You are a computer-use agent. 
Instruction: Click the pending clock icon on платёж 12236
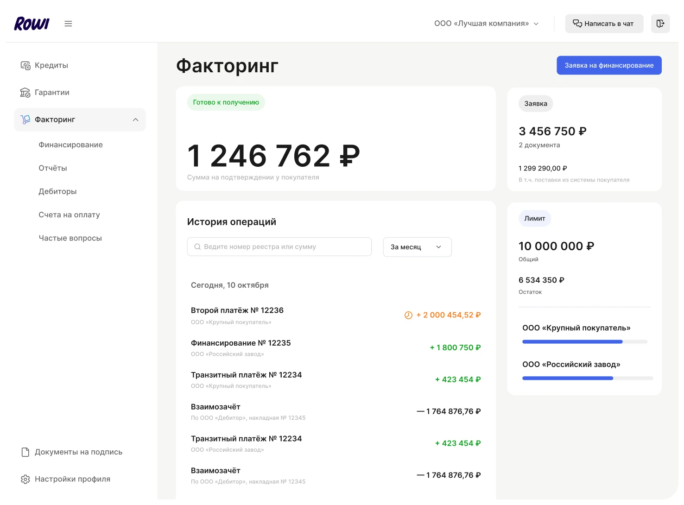tap(408, 315)
